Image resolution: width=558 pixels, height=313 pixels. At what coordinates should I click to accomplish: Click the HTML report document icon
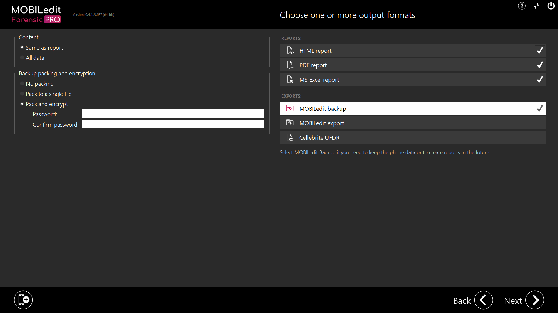[x=290, y=50]
